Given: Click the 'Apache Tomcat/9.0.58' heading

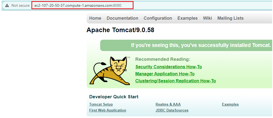Looking at the screenshot, I should pos(120,30).
